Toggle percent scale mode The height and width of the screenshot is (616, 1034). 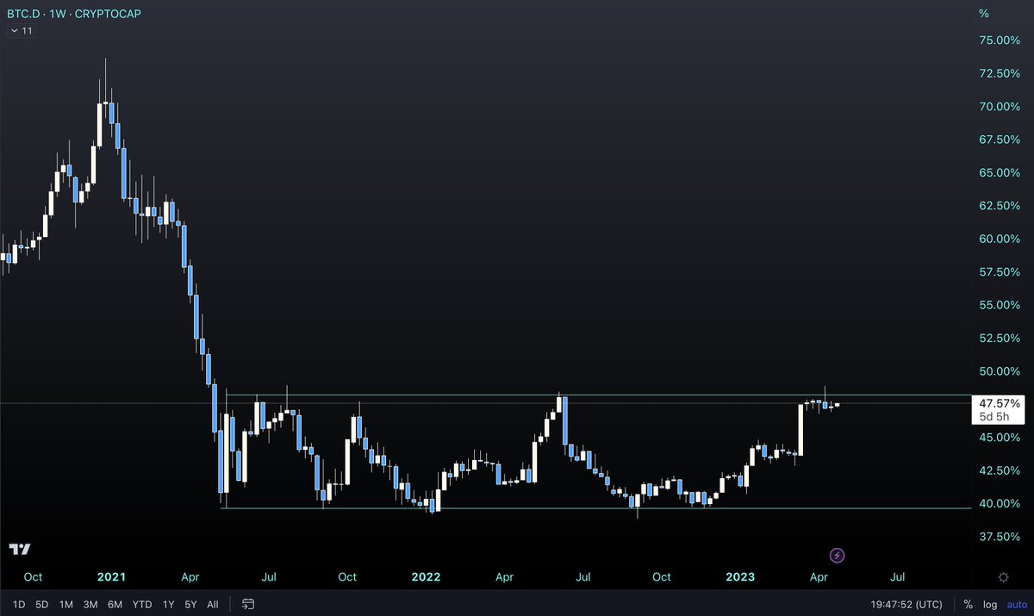tap(969, 604)
